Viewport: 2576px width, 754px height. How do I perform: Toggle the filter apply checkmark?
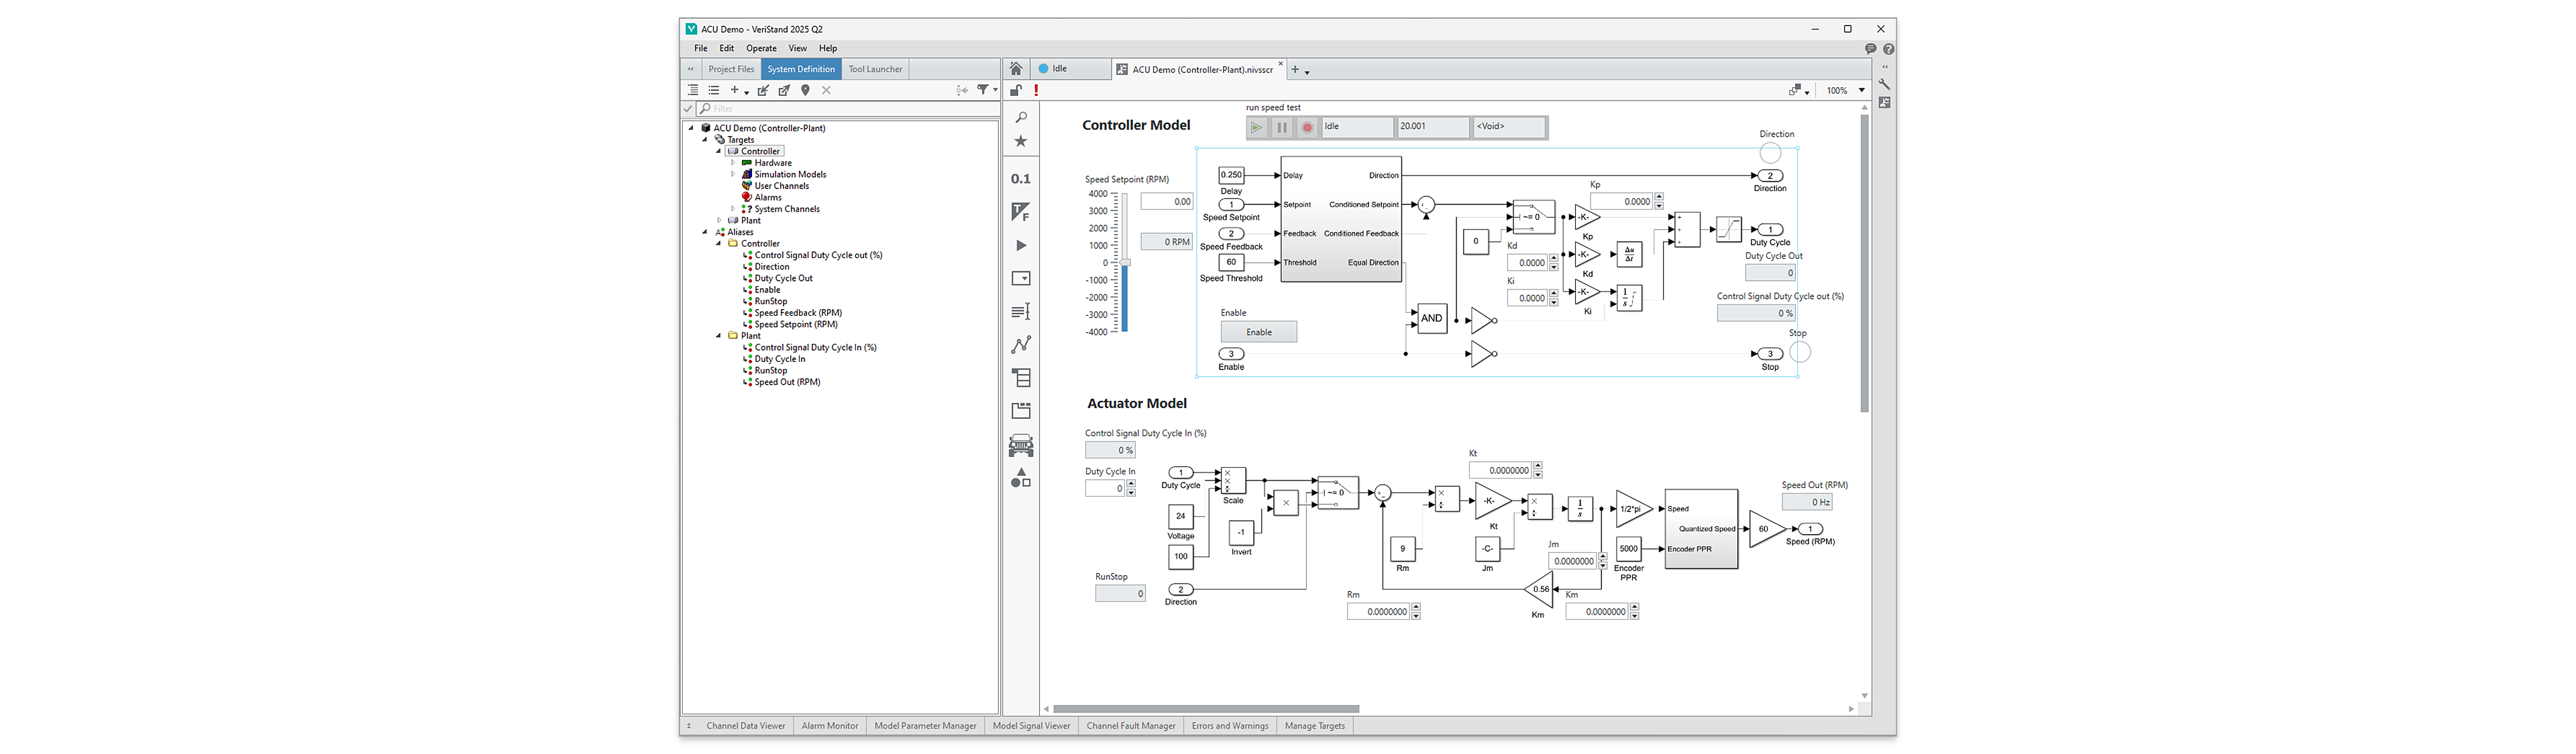click(688, 109)
